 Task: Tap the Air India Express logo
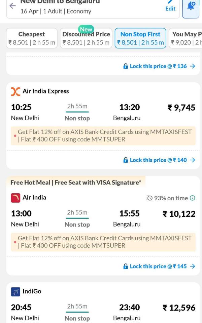(x=15, y=91)
